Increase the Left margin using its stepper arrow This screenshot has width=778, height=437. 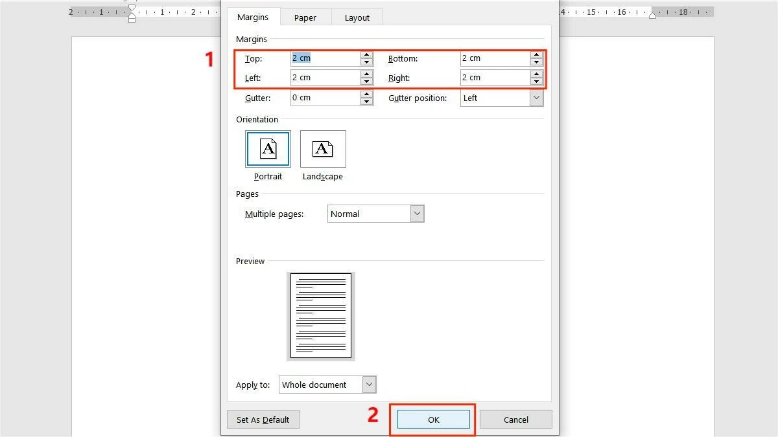pos(367,74)
